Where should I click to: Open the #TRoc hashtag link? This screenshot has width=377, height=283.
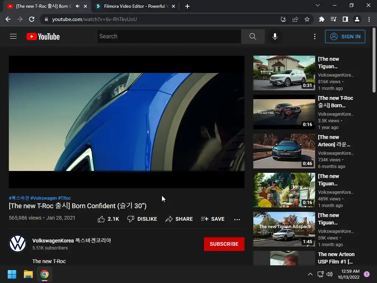[64, 198]
